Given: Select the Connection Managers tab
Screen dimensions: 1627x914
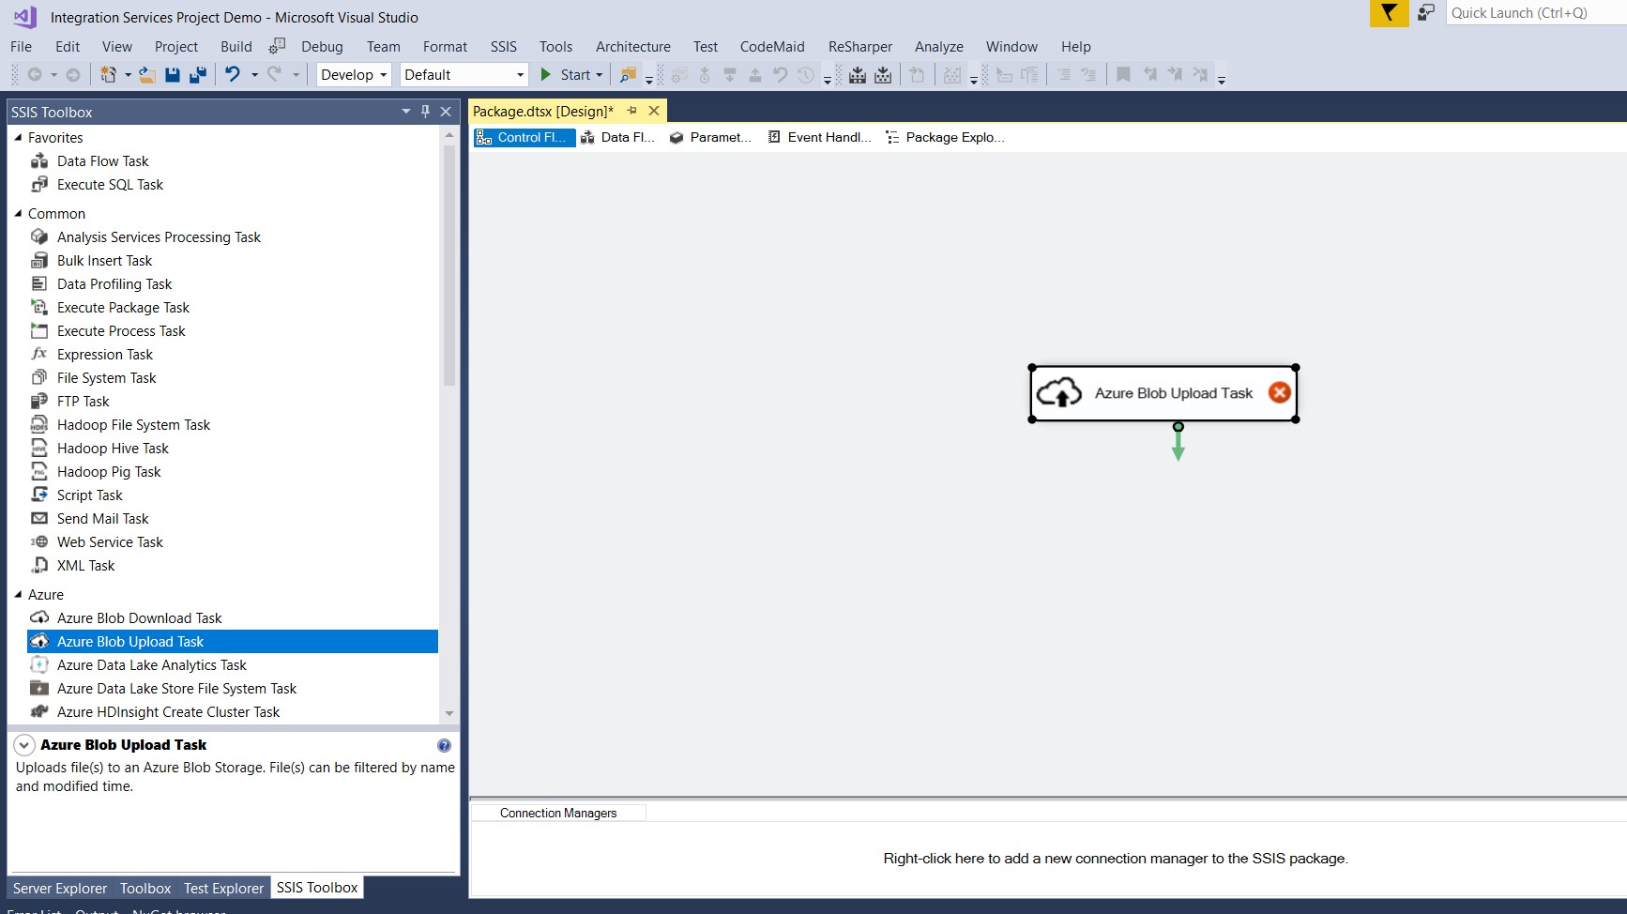Looking at the screenshot, I should pyautogui.click(x=558, y=814).
